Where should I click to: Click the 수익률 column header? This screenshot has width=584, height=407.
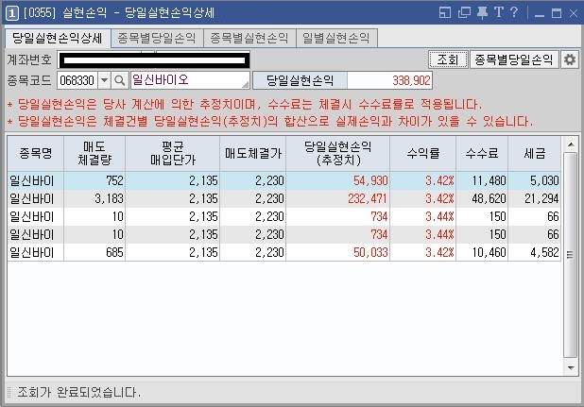coord(423,153)
